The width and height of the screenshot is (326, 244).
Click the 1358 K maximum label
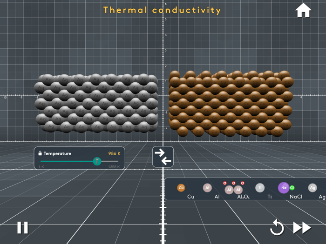click(114, 167)
